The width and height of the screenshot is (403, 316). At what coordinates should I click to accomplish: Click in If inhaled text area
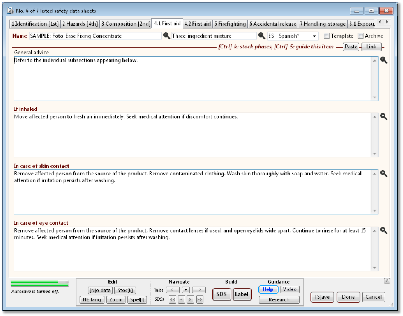(192, 135)
